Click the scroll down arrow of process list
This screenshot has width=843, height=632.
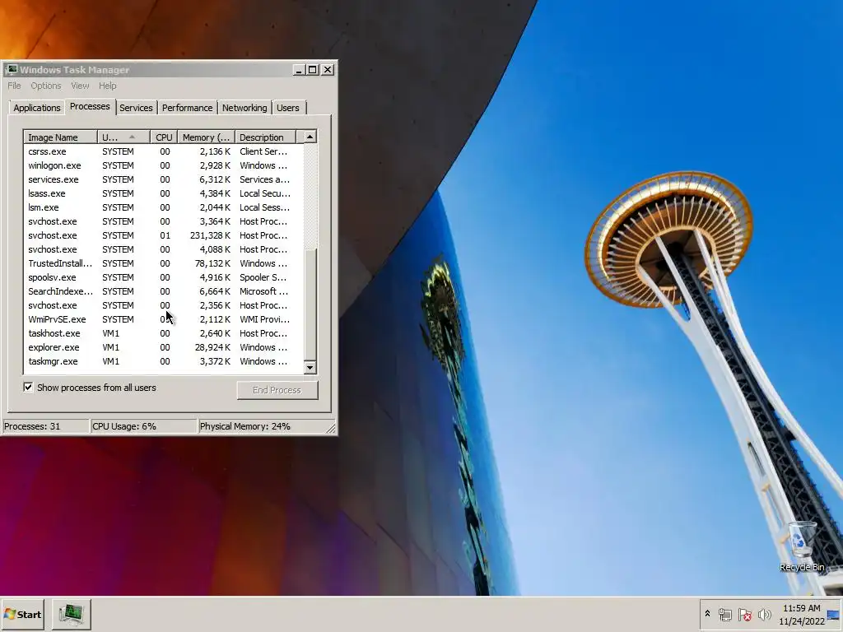(x=310, y=368)
